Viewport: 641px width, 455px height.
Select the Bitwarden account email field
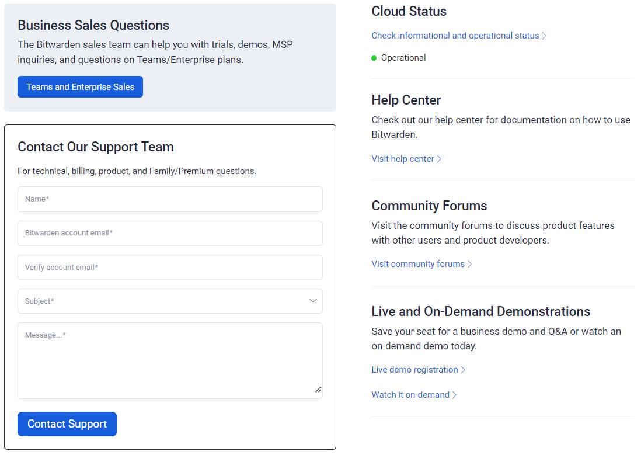pyautogui.click(x=170, y=233)
